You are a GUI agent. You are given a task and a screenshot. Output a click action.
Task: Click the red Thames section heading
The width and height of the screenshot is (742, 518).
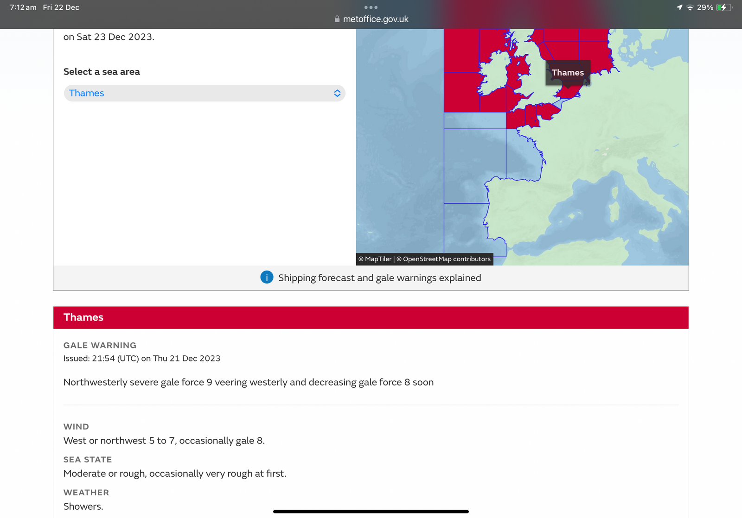[x=371, y=317]
